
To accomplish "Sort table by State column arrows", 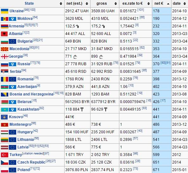I will click(x=61, y=3).
